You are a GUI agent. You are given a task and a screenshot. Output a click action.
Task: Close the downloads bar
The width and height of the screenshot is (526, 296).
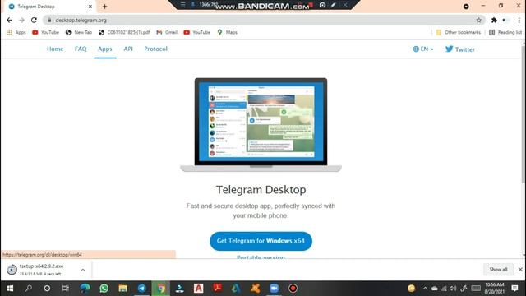coord(520,270)
